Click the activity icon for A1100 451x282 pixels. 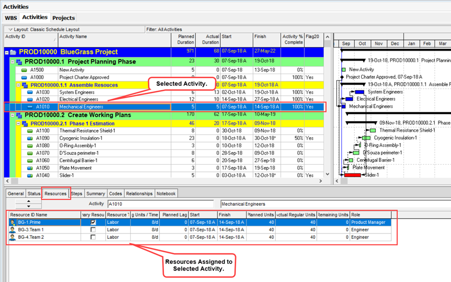click(30, 131)
